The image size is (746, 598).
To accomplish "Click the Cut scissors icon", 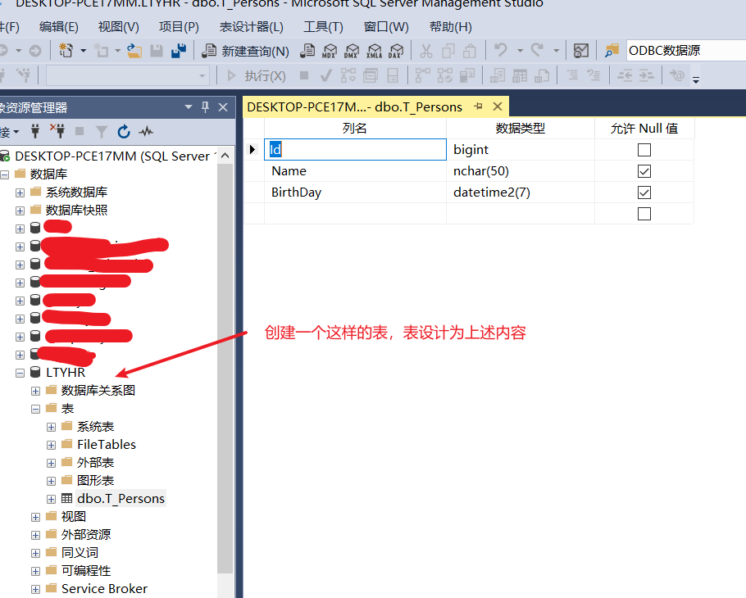I will click(425, 51).
